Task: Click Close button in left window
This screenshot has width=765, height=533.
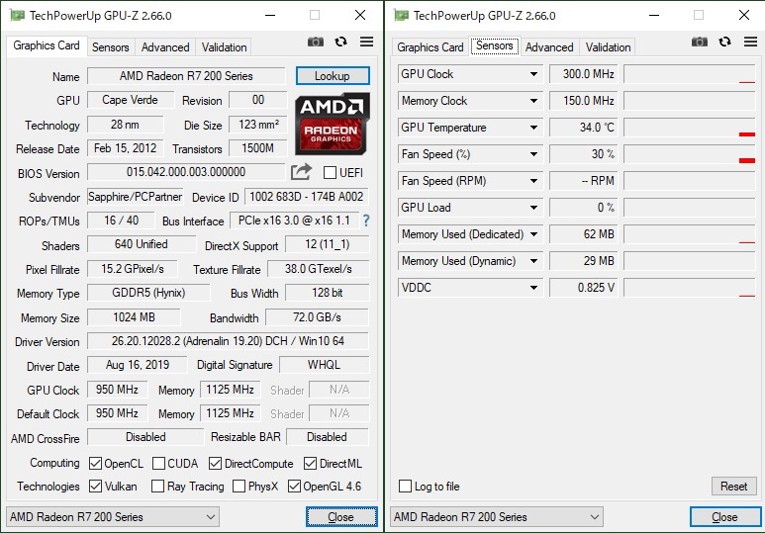Action: [x=341, y=517]
